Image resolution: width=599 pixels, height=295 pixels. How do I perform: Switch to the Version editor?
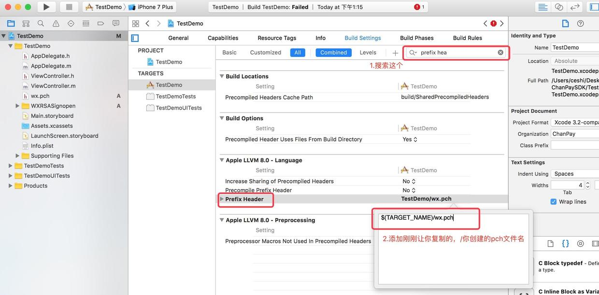coord(575,7)
